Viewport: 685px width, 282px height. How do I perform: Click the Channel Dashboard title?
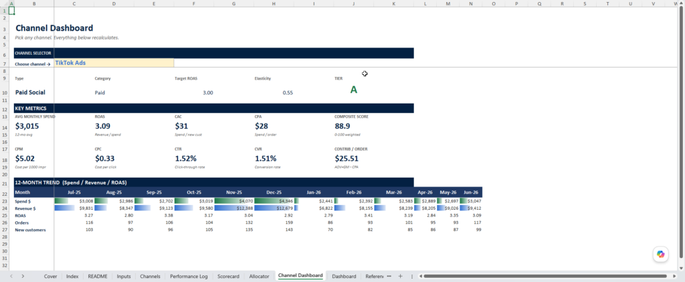click(54, 28)
